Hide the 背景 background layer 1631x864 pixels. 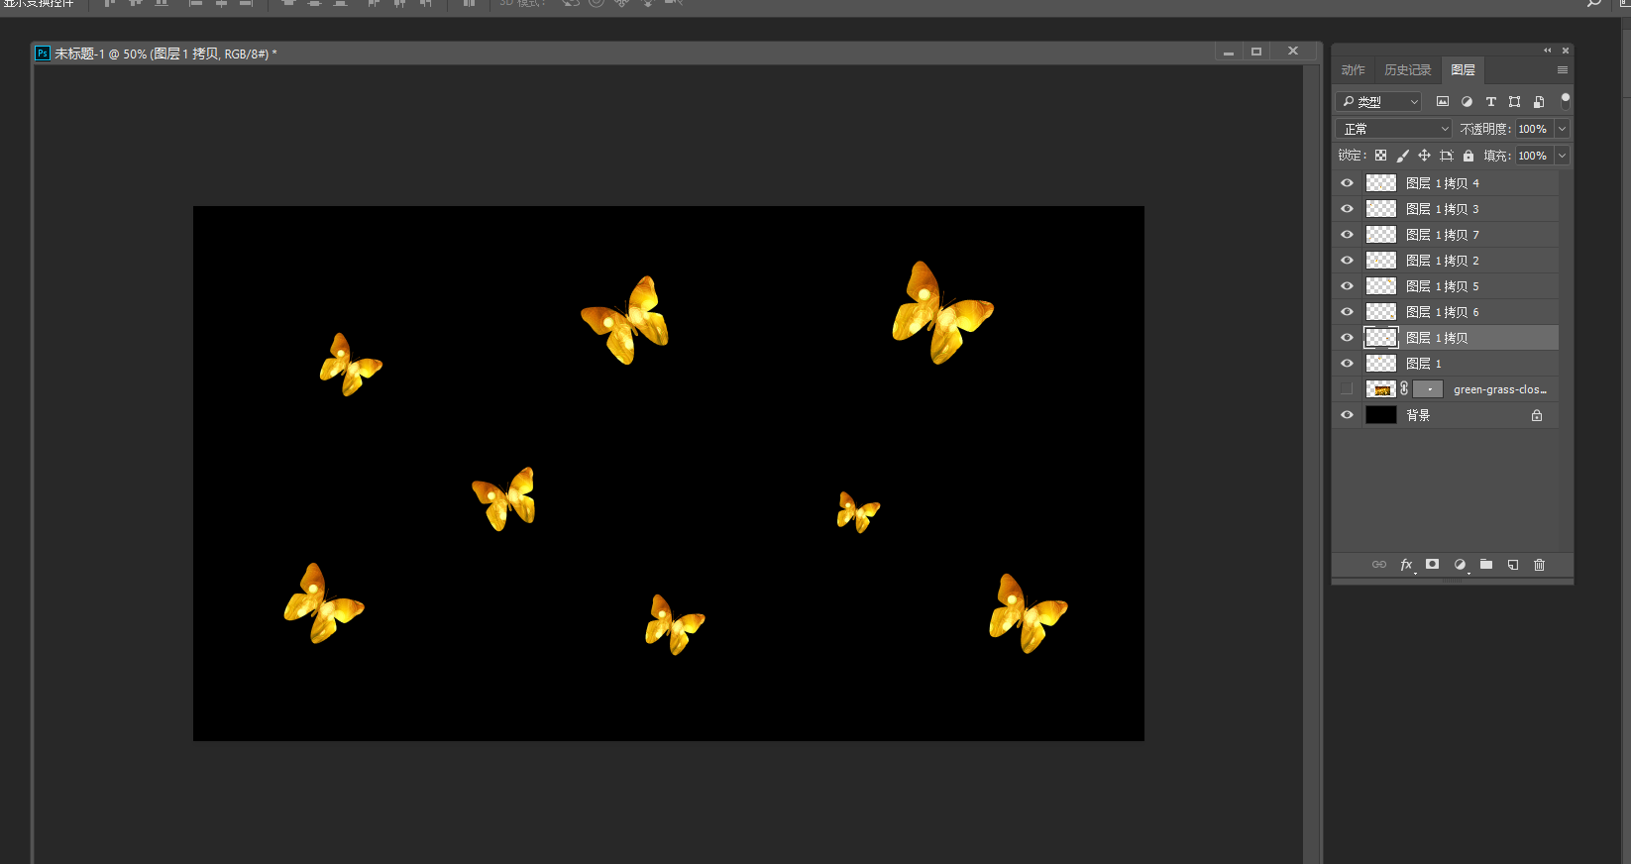1347,415
